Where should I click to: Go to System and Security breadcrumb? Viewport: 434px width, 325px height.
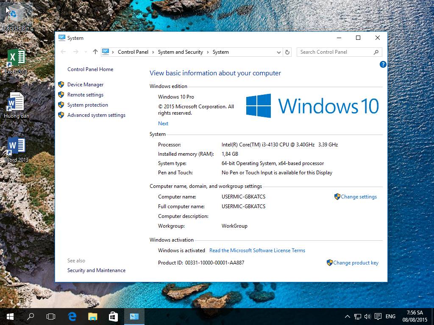[x=180, y=52]
